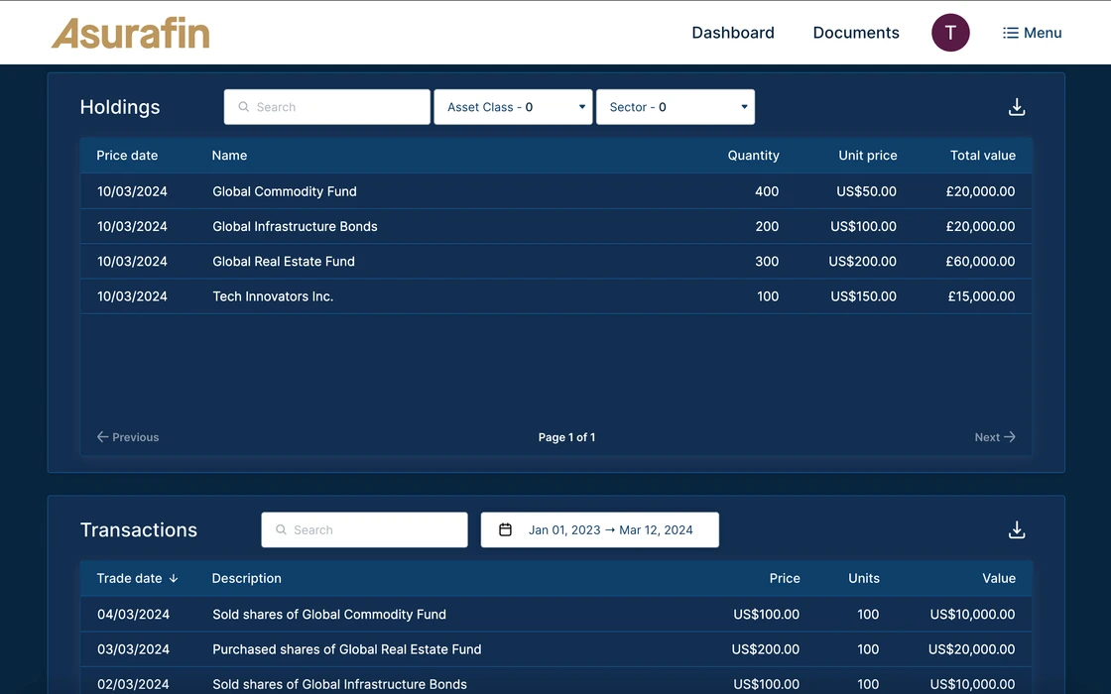
Task: Click quantity 400 in holdings
Action: click(x=767, y=191)
